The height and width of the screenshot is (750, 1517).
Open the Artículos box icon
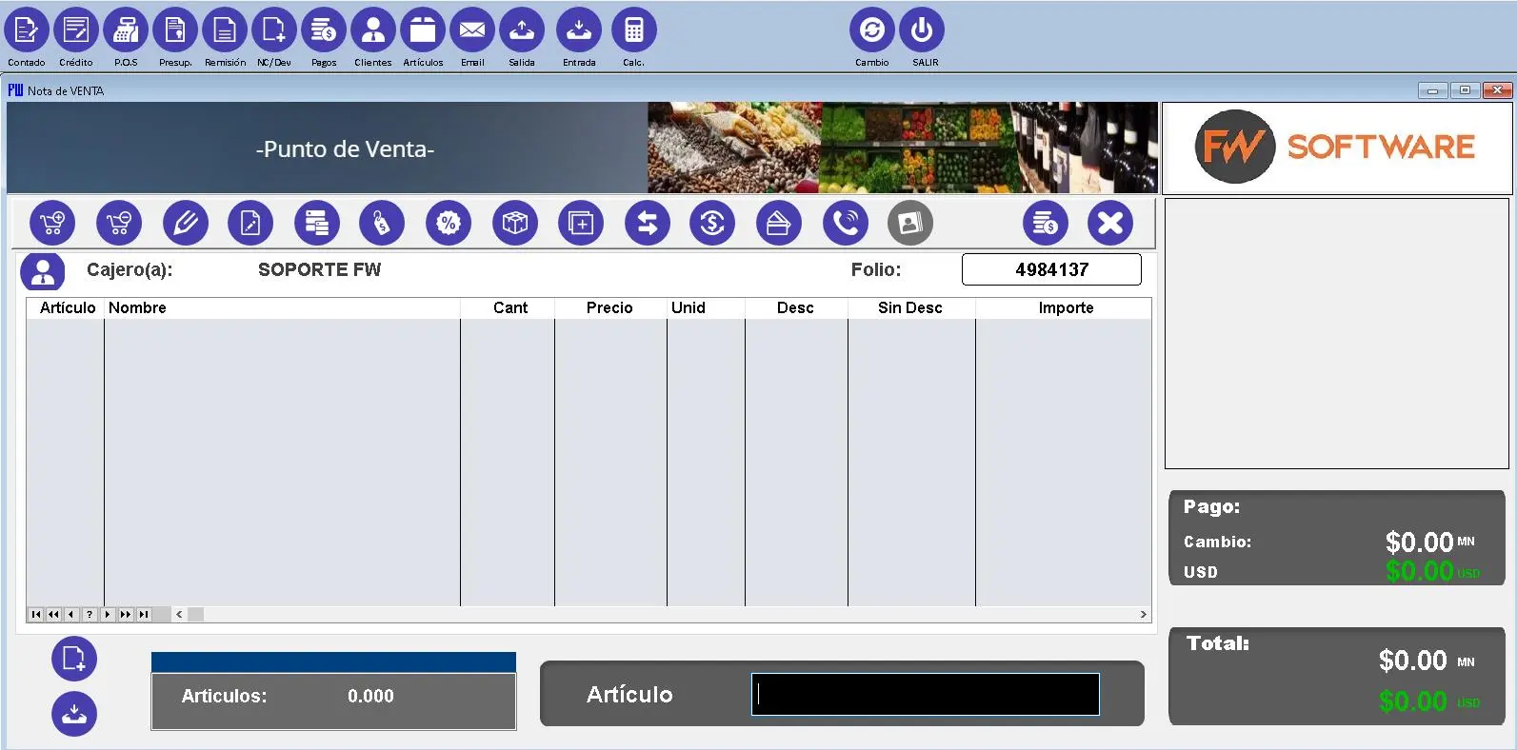[423, 31]
